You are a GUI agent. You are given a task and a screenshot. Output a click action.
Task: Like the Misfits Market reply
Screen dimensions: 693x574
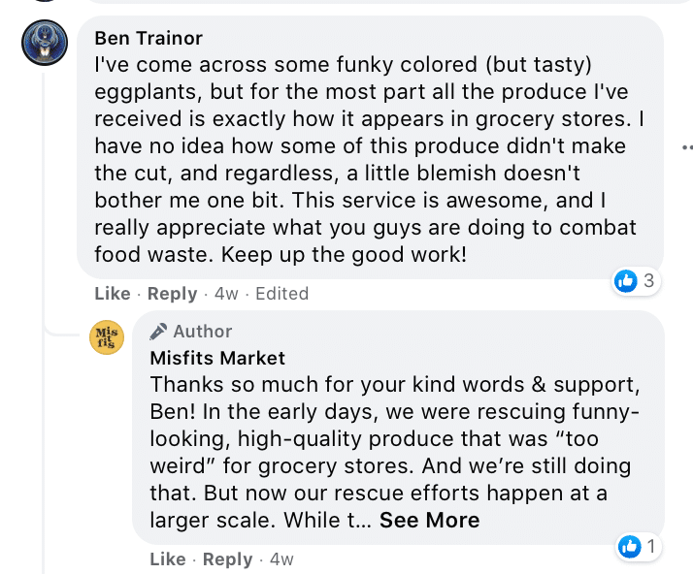tap(168, 559)
